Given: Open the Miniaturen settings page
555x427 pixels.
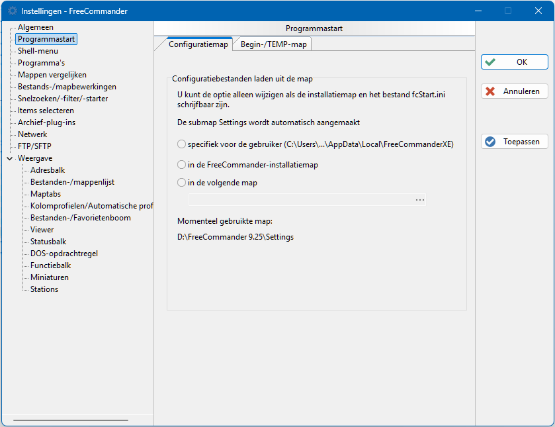Looking at the screenshot, I should (50, 277).
